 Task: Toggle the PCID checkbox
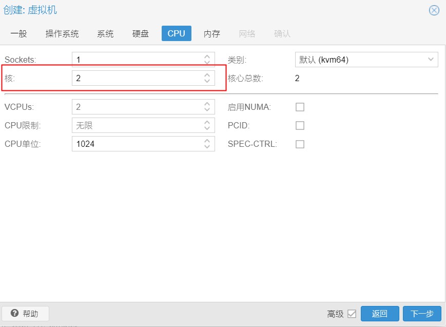300,125
